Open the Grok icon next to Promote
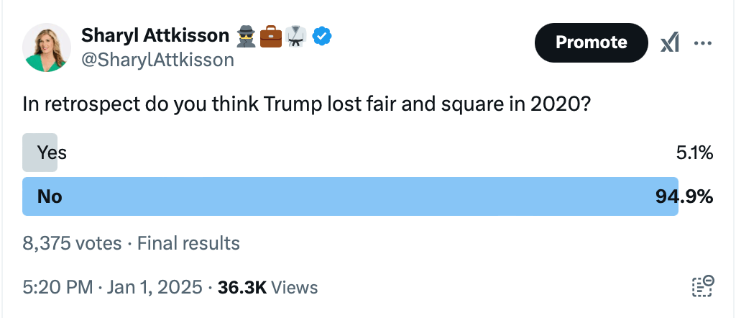 point(671,43)
